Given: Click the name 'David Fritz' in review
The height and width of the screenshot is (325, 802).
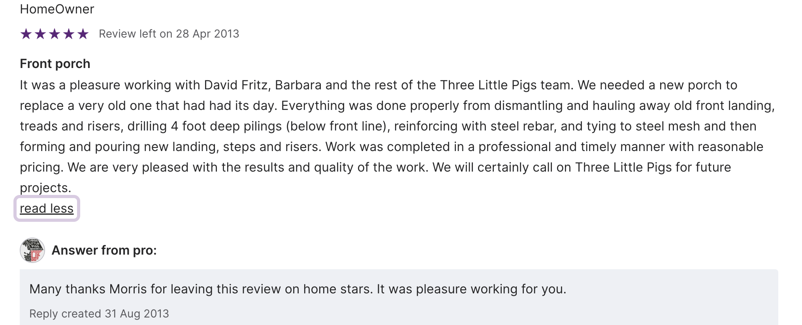Looking at the screenshot, I should 237,85.
